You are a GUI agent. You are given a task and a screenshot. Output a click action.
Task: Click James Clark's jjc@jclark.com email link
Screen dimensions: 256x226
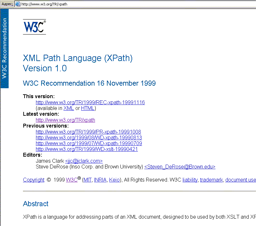click(x=84, y=161)
